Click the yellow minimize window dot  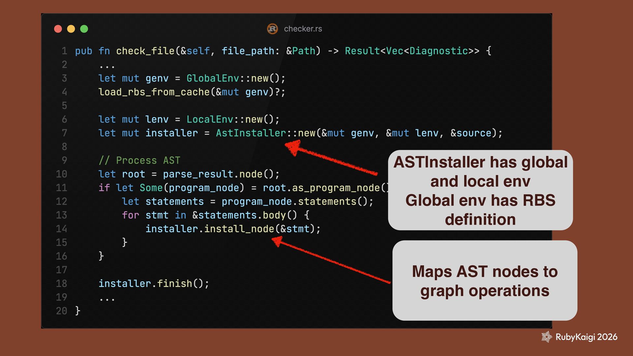click(x=71, y=29)
